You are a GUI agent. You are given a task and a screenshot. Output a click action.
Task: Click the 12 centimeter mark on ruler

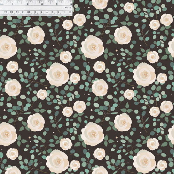17,12
